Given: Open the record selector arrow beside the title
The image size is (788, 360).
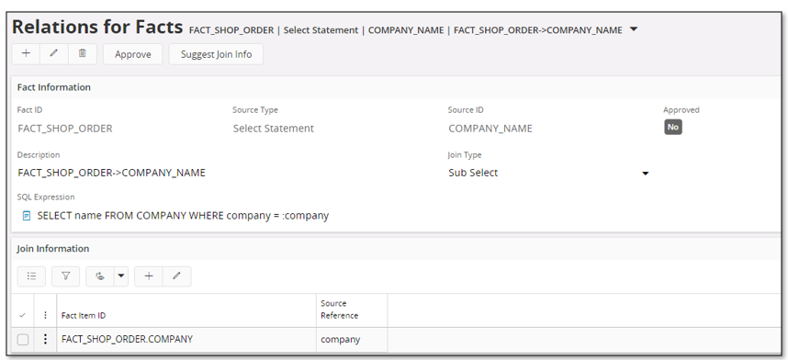Looking at the screenshot, I should (634, 29).
